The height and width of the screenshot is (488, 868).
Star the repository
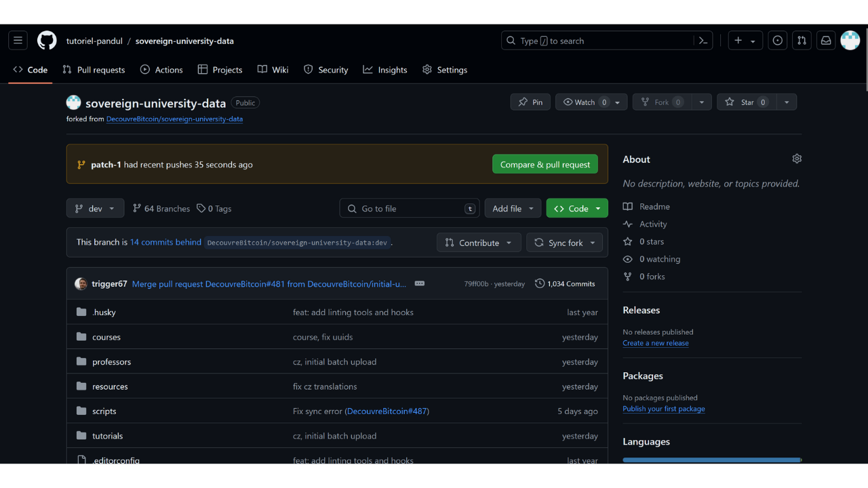[747, 102]
